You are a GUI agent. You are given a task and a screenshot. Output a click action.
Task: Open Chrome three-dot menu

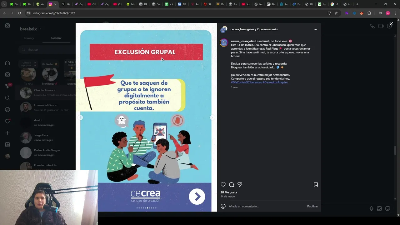point(396,13)
